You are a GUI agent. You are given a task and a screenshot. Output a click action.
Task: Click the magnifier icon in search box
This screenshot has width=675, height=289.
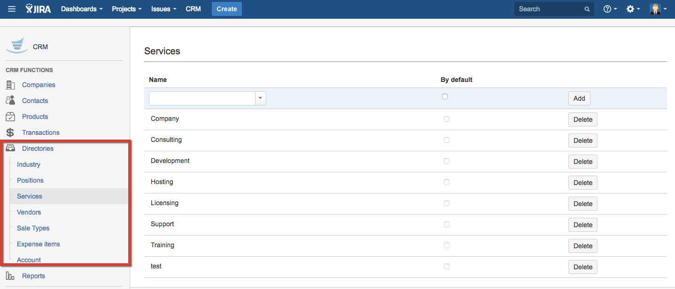tap(587, 9)
